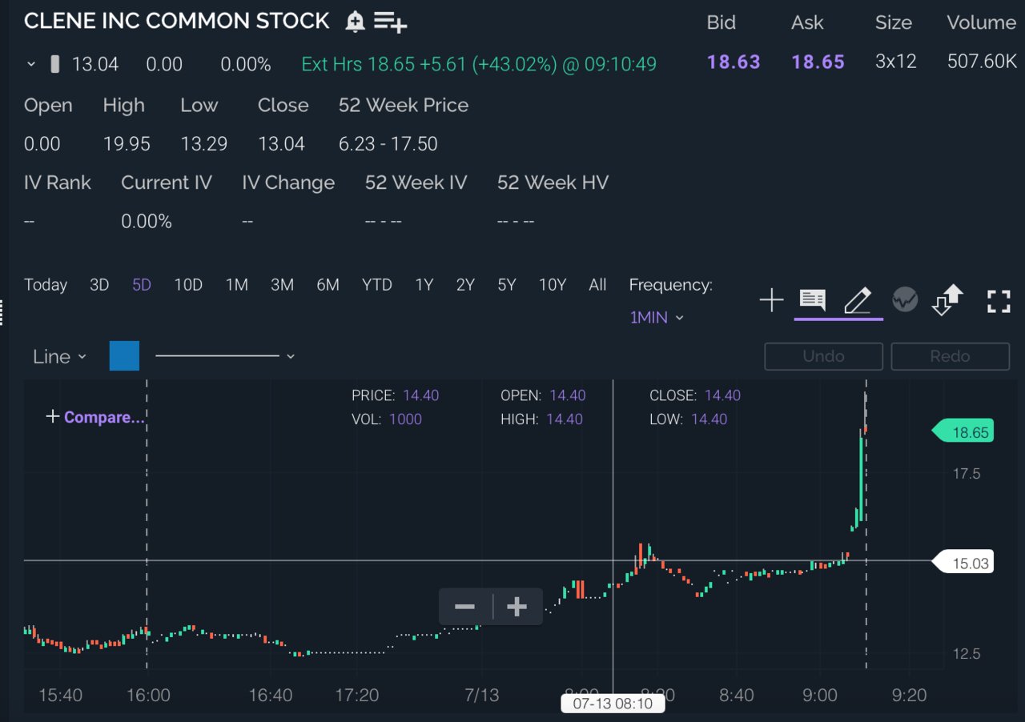Click the 52 Week Price range 6.23 - 17.50
Screen dimensions: 1025x722
[x=388, y=144]
